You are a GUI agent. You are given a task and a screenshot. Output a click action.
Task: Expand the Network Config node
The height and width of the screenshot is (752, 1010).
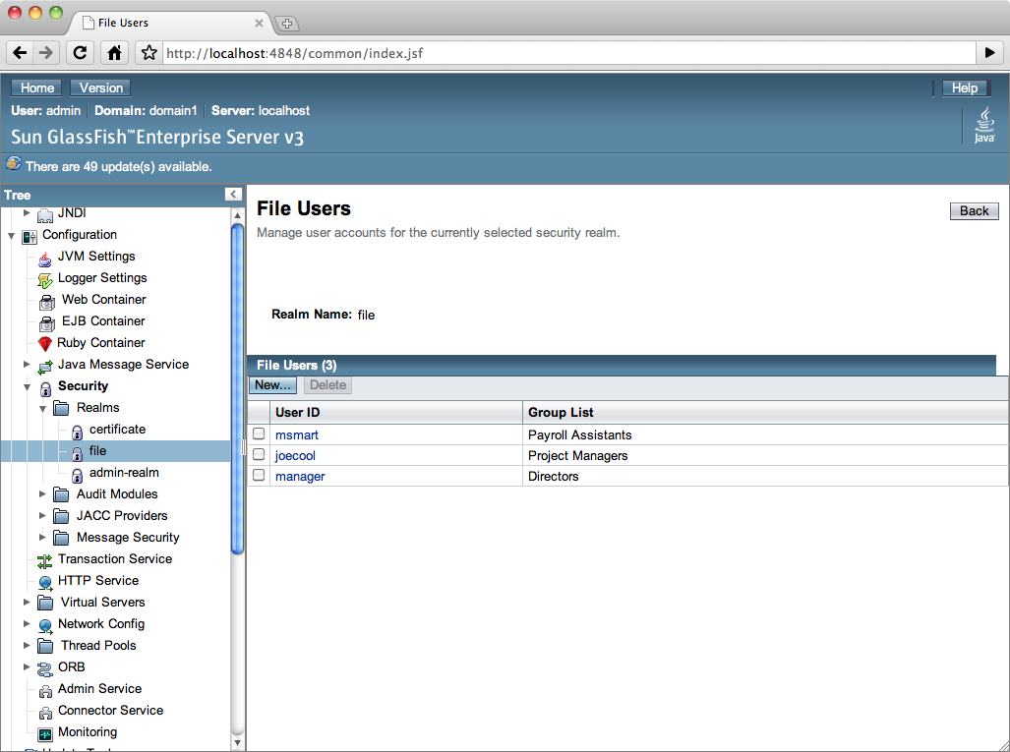click(27, 623)
